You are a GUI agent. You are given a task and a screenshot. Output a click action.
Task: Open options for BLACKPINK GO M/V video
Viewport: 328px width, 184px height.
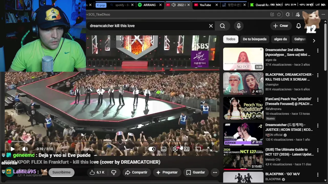[x=318, y=175]
